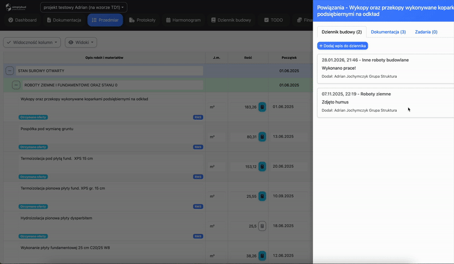454x264 pixels.
Task: Click Termoizolacja pod płytą fund. XPS 15 cm
Action: pyautogui.click(x=57, y=158)
